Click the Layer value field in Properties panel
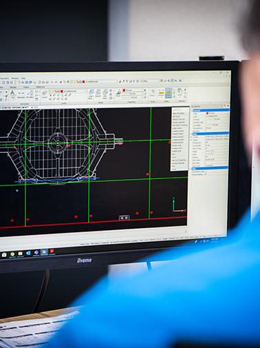260x348 pixels. (x=217, y=116)
